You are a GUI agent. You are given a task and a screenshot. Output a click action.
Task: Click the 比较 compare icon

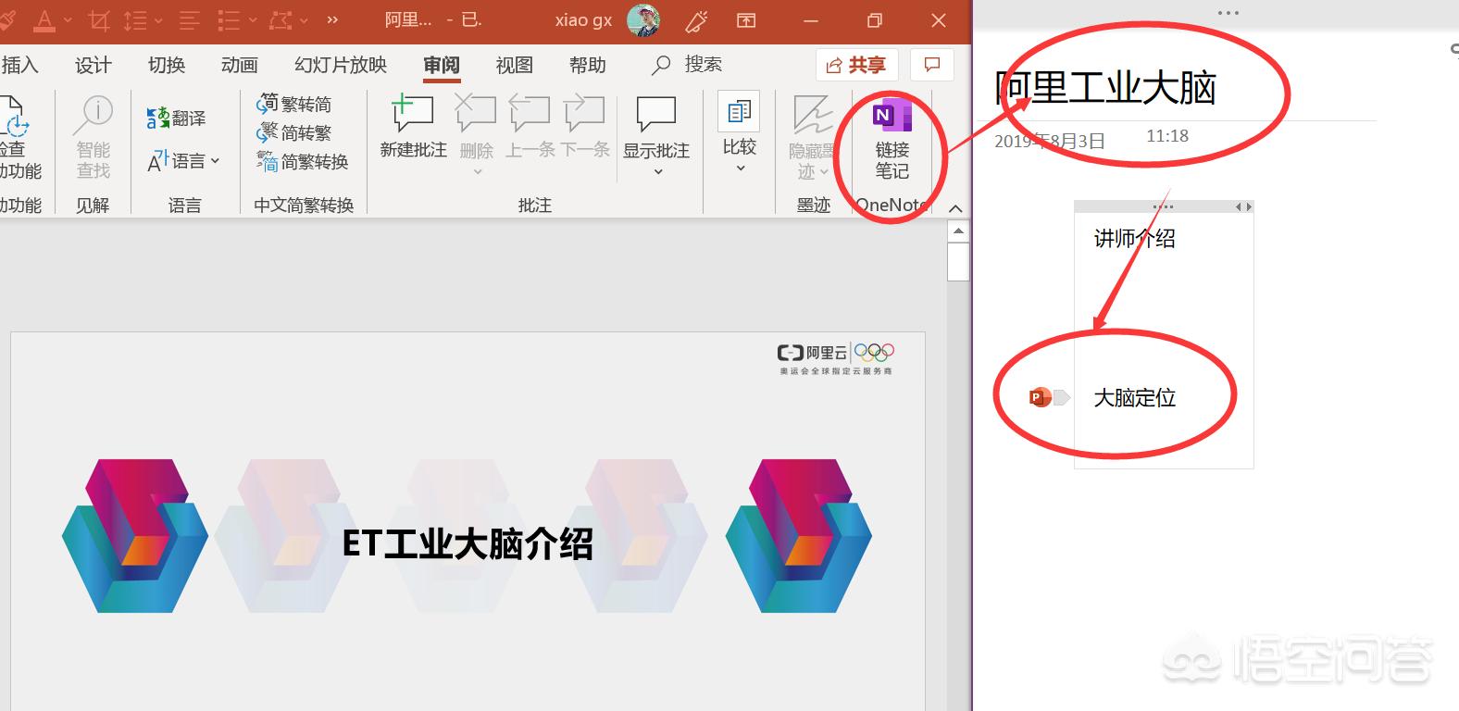[739, 113]
